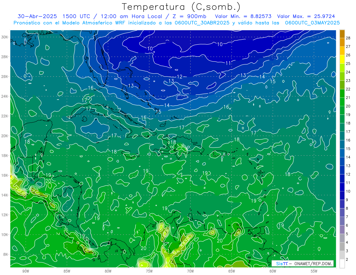Click the 'SisTT - ONAMET/REP.DOM.' logo box

tap(303, 263)
